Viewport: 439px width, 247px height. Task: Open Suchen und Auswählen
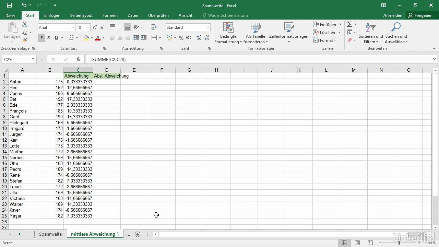396,33
